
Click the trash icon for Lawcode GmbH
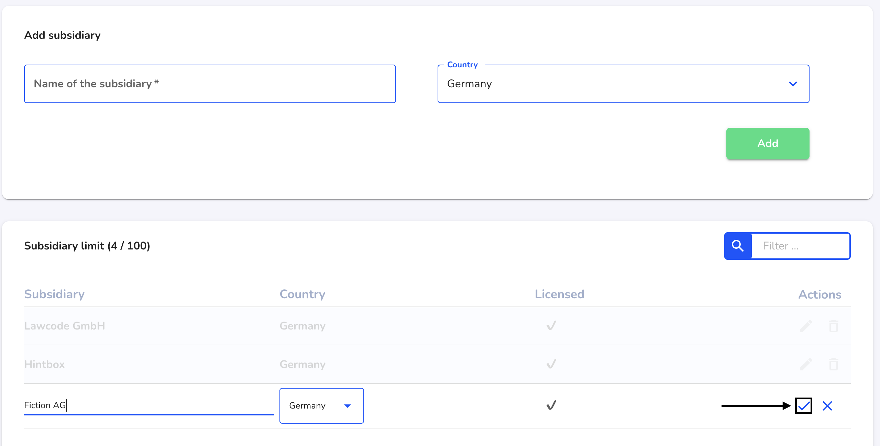coord(834,326)
